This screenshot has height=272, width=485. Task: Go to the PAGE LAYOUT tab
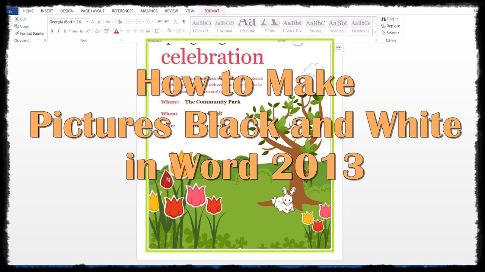92,11
